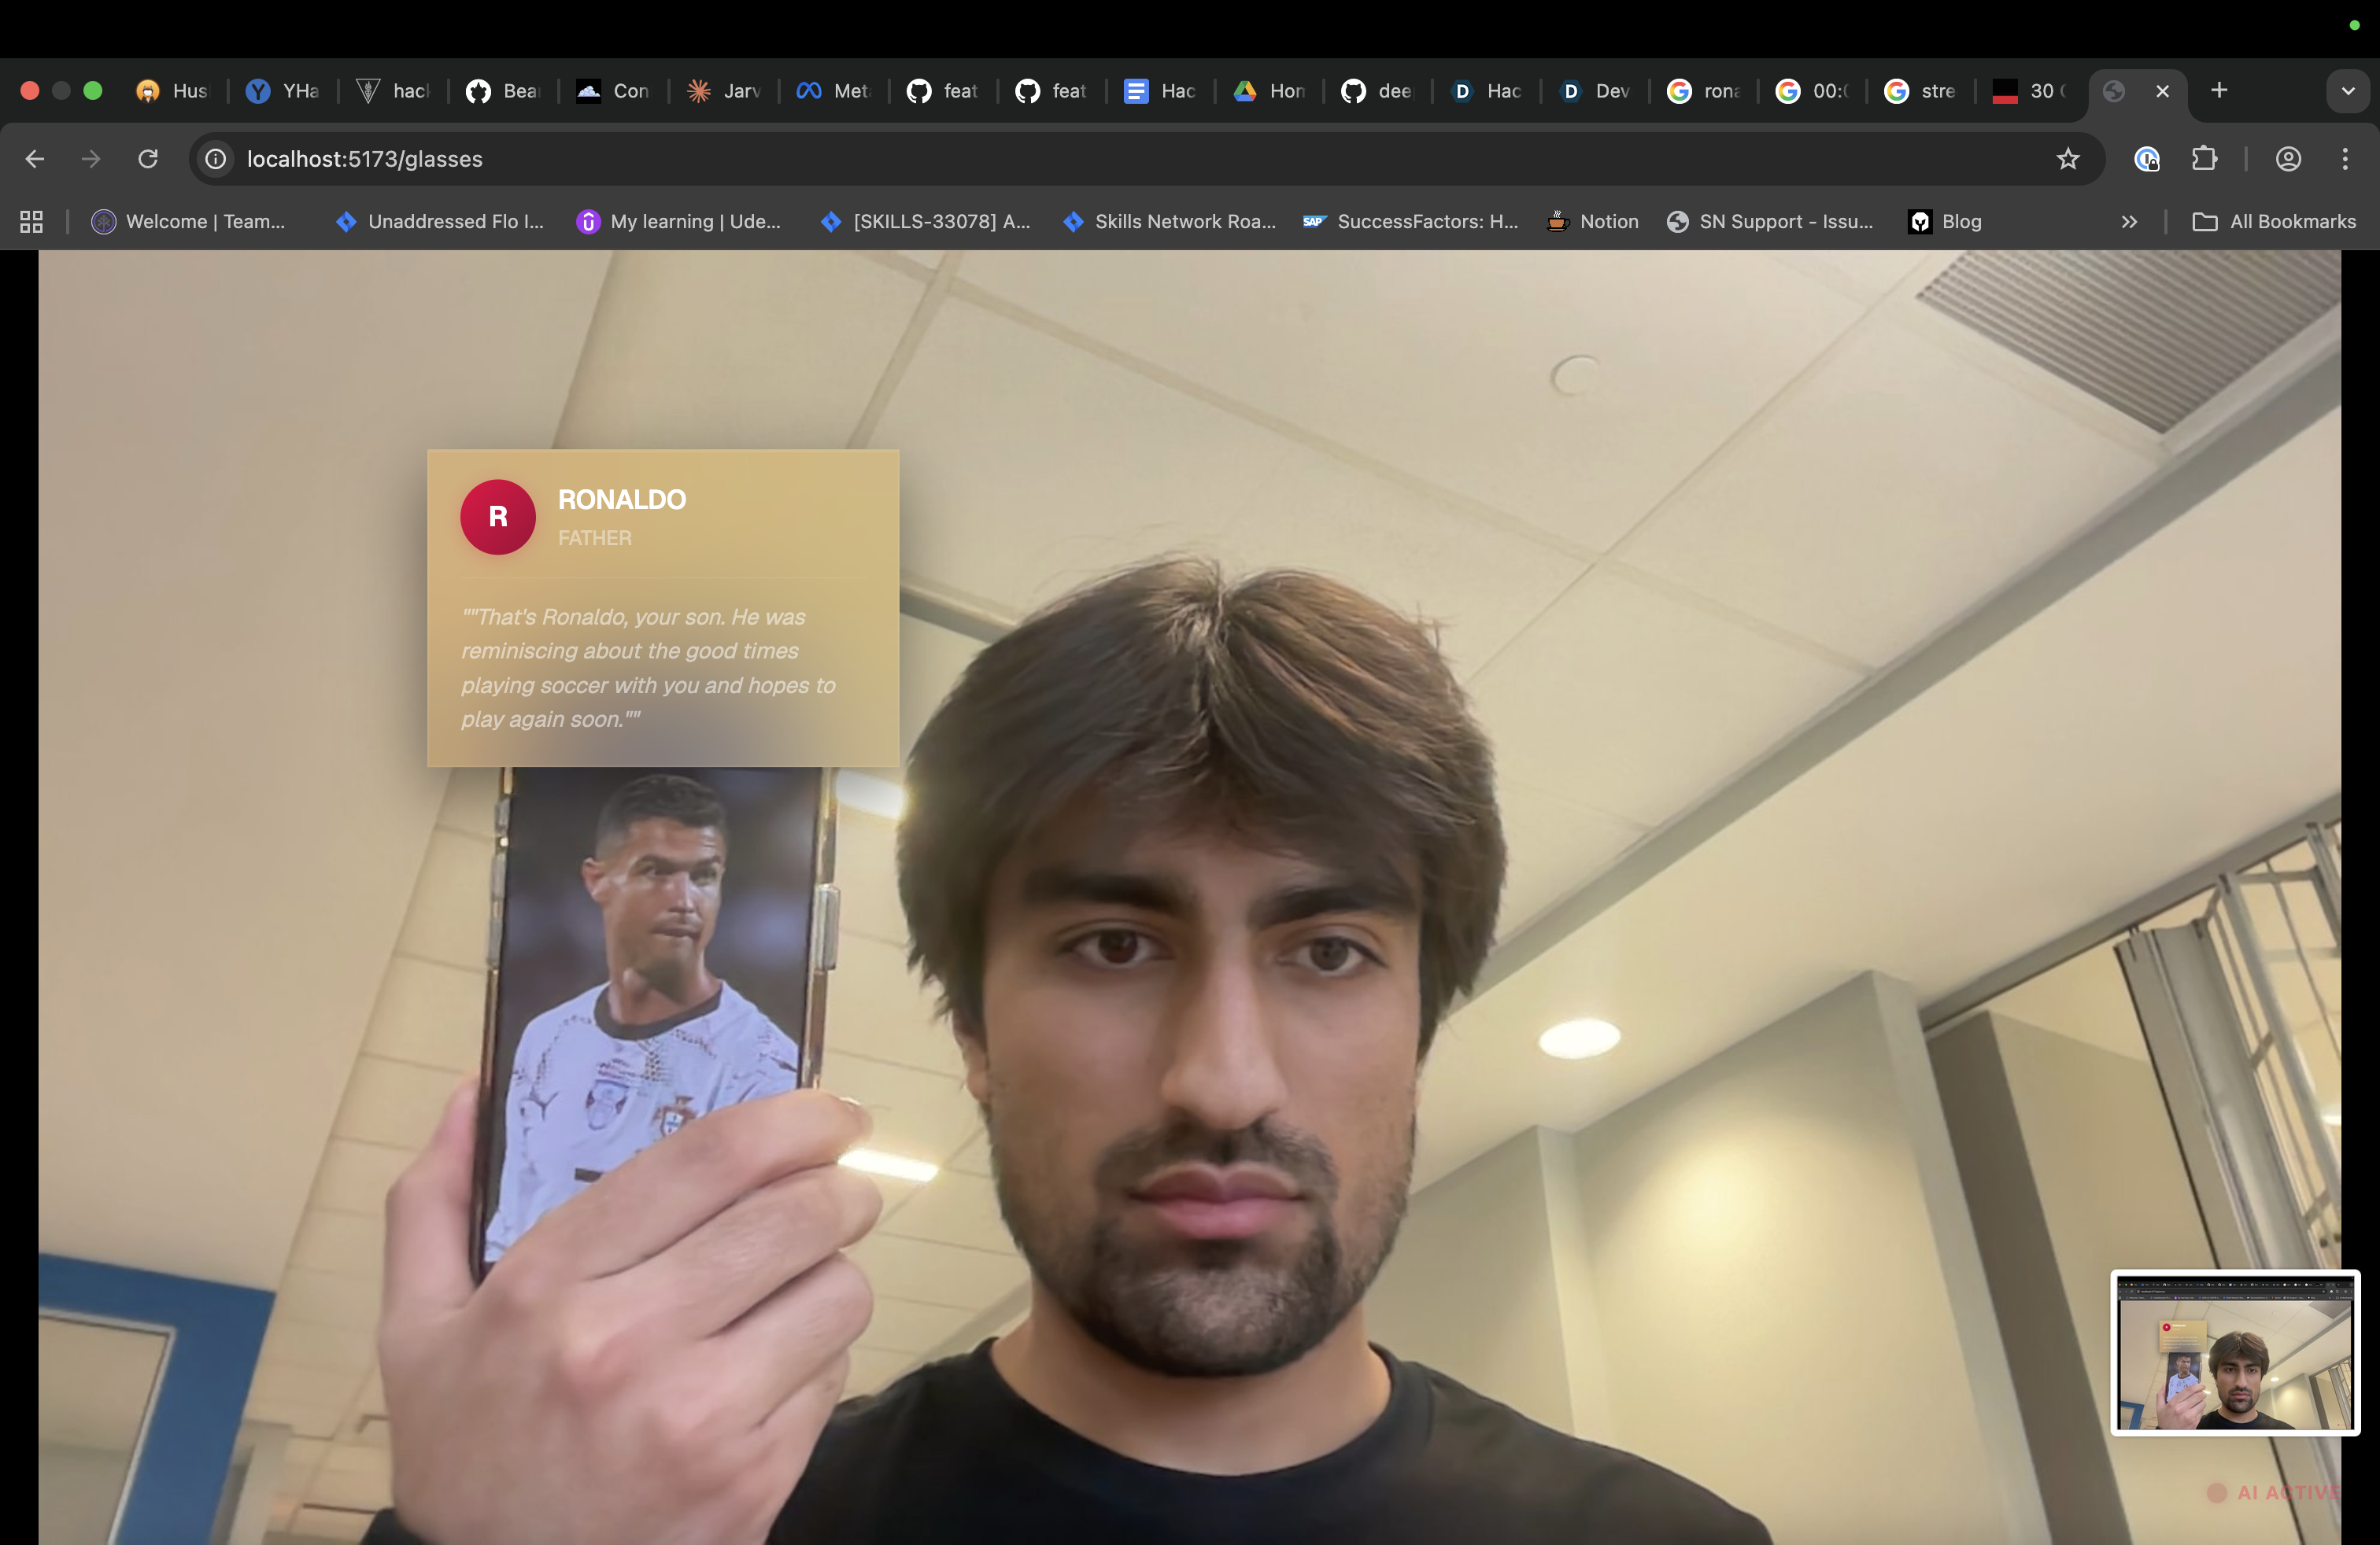Viewport: 2380px width, 1545px height.
Task: Expand the tab search dropdown arrow
Action: (2348, 91)
